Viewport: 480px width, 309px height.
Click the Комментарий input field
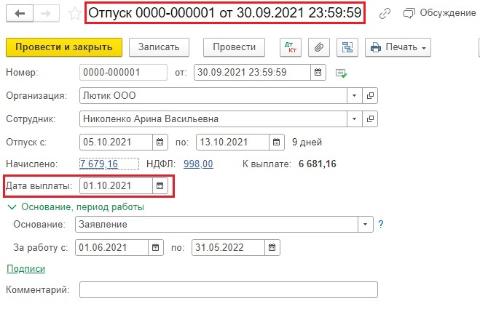pos(229,290)
